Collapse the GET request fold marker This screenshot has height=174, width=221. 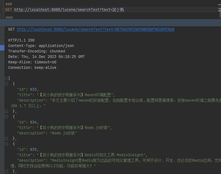point(4,10)
